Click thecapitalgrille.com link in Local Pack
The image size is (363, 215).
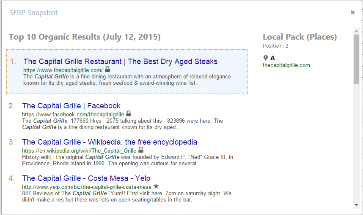click(x=286, y=65)
